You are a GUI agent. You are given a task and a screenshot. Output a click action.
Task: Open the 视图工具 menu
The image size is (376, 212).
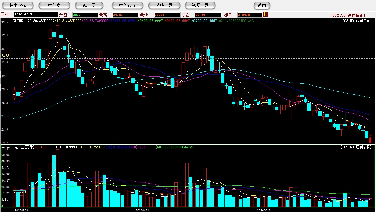click(x=200, y=5)
